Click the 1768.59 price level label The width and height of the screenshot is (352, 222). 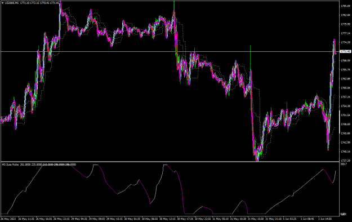pyautogui.click(x=345, y=60)
